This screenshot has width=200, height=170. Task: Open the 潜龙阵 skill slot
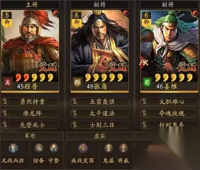[30, 113]
